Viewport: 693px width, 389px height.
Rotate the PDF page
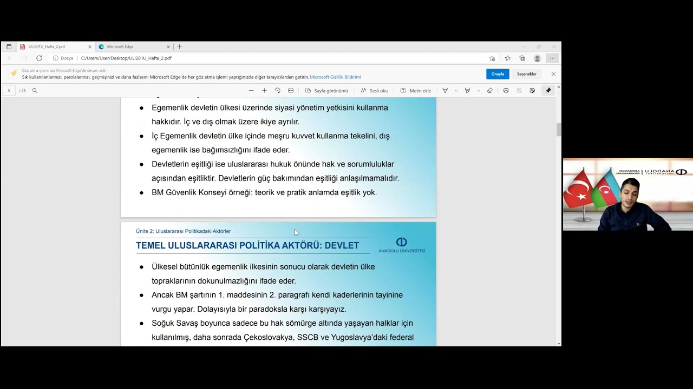click(278, 91)
